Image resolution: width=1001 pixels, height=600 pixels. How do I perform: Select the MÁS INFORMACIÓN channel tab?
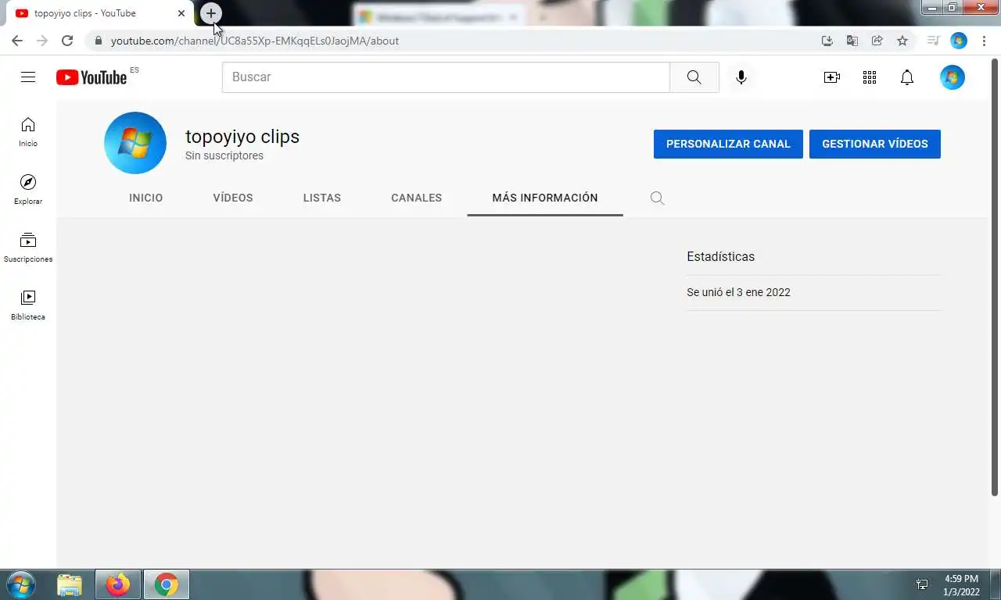tap(545, 198)
